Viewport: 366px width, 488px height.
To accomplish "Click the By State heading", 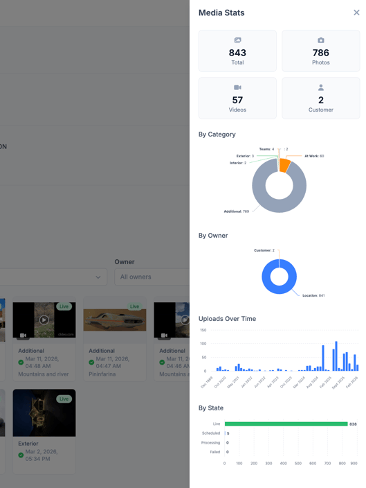I will [211, 408].
